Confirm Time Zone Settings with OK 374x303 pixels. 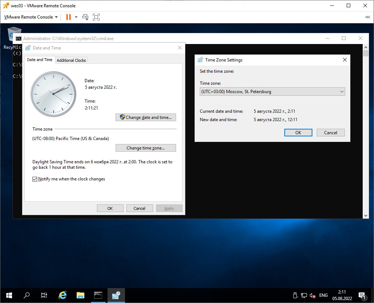click(298, 132)
